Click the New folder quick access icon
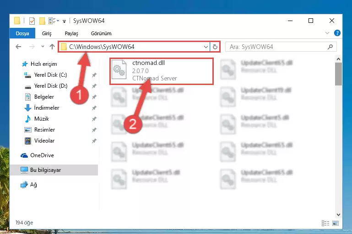352x234 pixels. click(x=42, y=21)
